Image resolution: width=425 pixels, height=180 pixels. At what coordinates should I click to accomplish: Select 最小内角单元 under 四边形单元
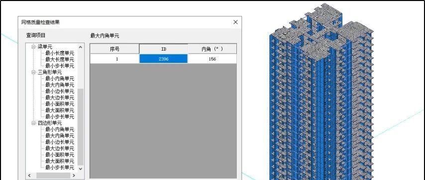60,129
